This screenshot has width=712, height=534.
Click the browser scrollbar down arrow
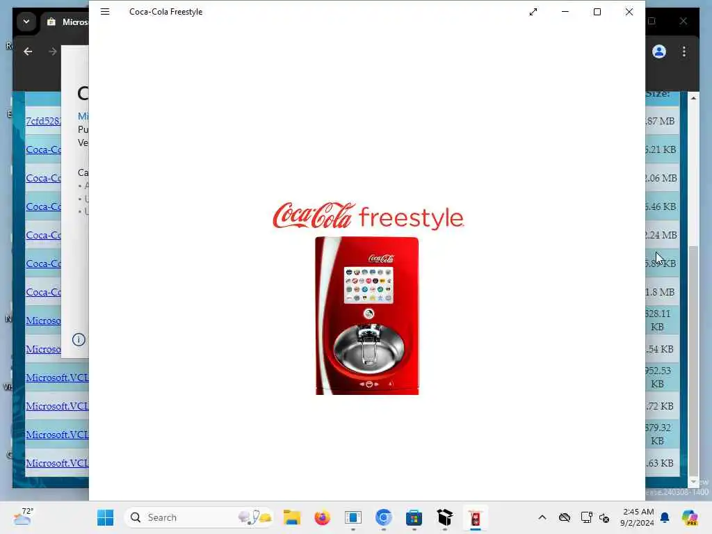coord(693,481)
